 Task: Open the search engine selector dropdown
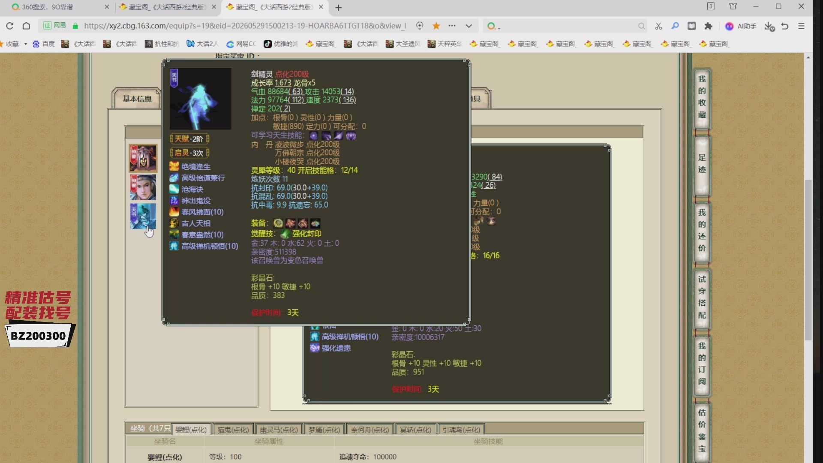(494, 26)
